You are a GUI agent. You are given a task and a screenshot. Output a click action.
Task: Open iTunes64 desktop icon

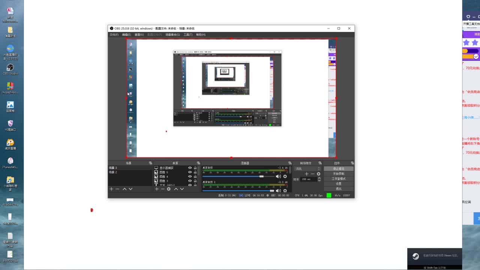[10, 163]
